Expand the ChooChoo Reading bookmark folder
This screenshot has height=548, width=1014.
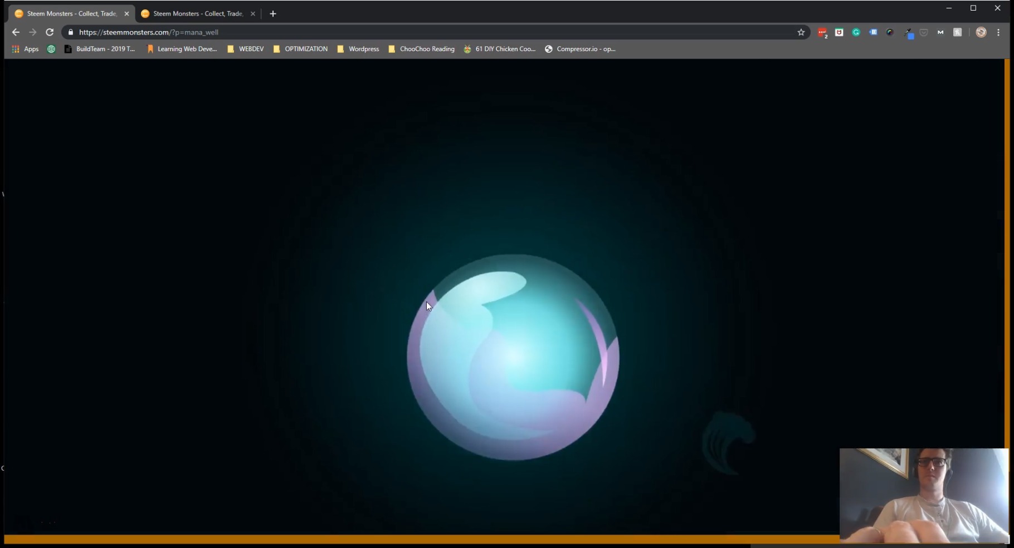pos(422,49)
